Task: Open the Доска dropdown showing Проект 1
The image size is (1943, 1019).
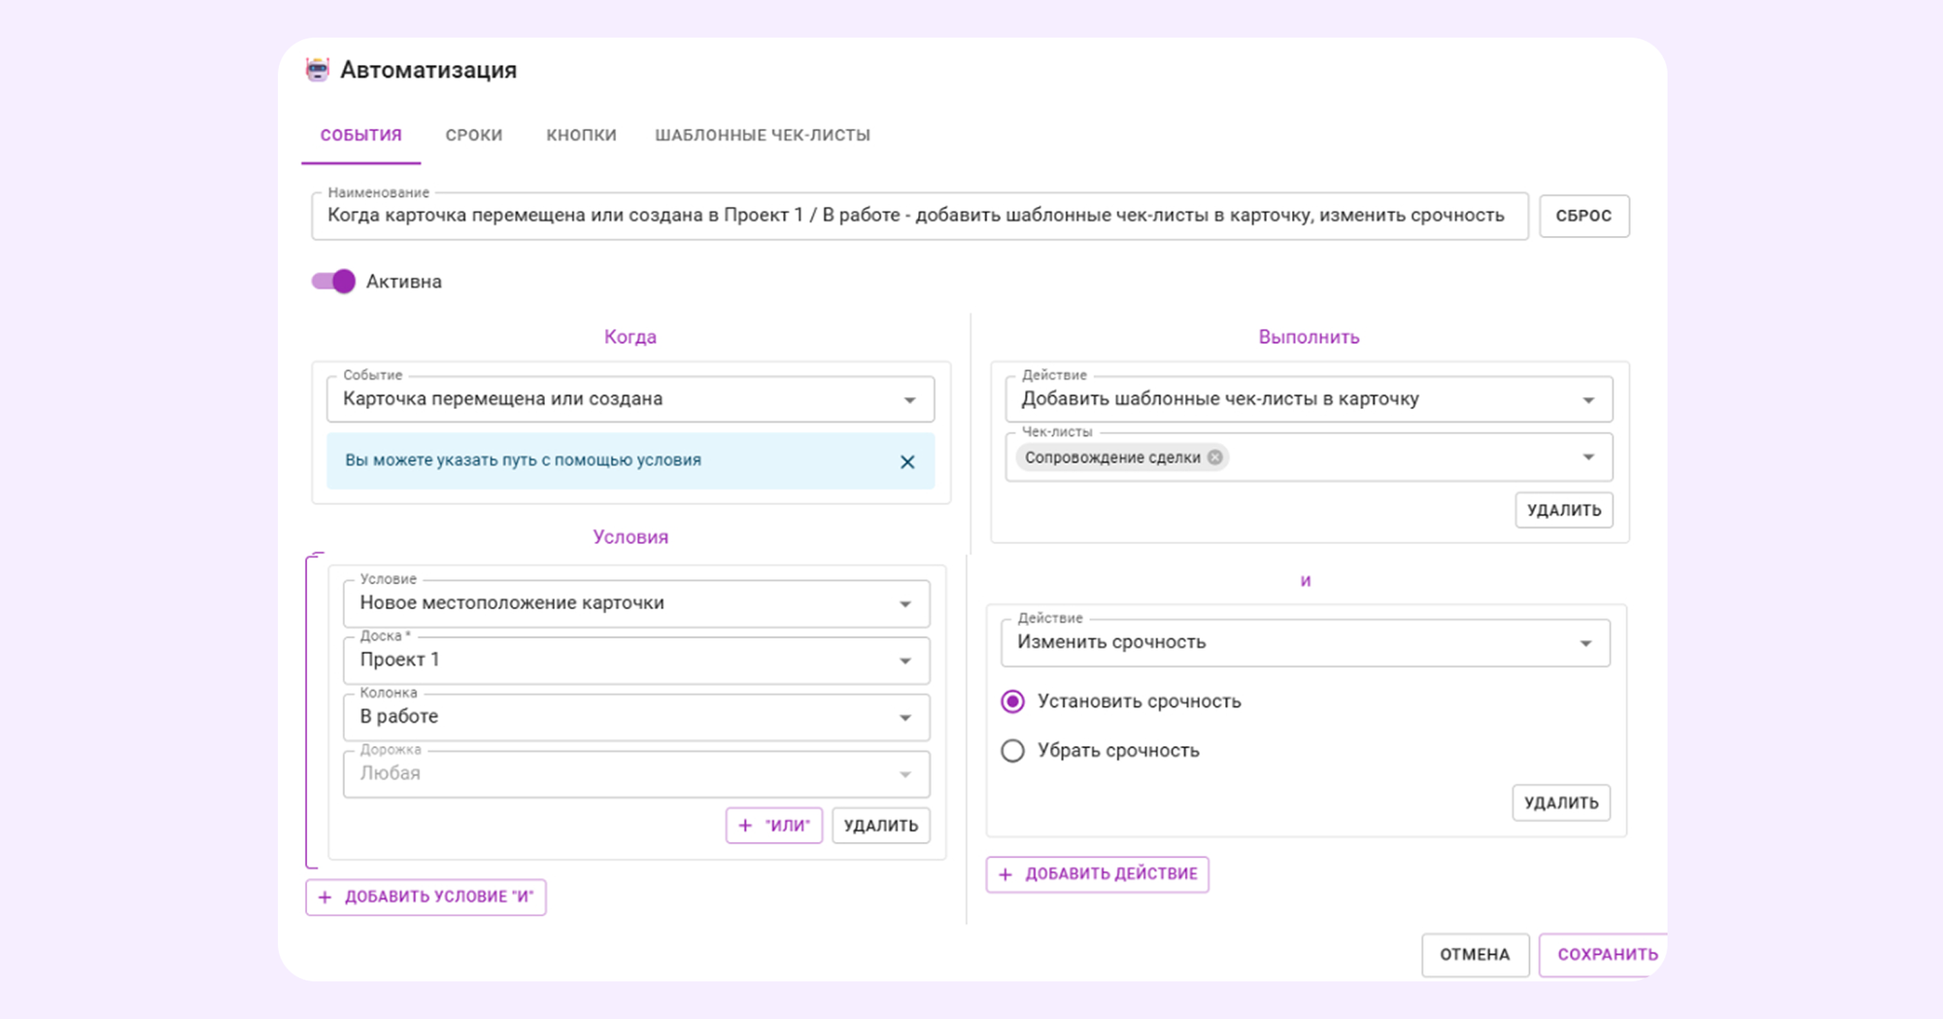Action: point(903,660)
